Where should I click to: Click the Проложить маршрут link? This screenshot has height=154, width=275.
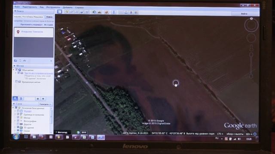[x=31, y=25]
